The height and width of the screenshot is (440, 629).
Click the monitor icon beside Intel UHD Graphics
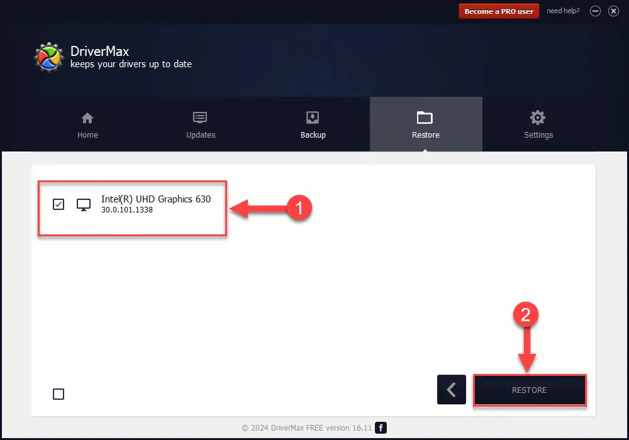(x=84, y=205)
